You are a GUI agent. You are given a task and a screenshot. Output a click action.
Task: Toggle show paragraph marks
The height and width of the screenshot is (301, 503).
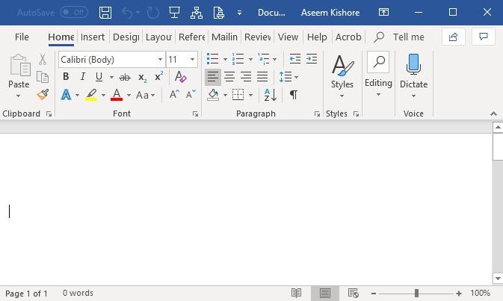293,95
